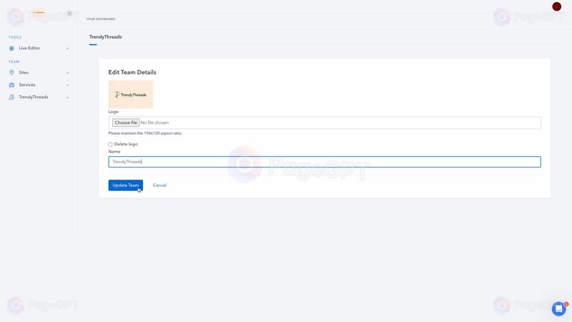
Task: Open Sites in the sidebar
Action: pyautogui.click(x=24, y=73)
